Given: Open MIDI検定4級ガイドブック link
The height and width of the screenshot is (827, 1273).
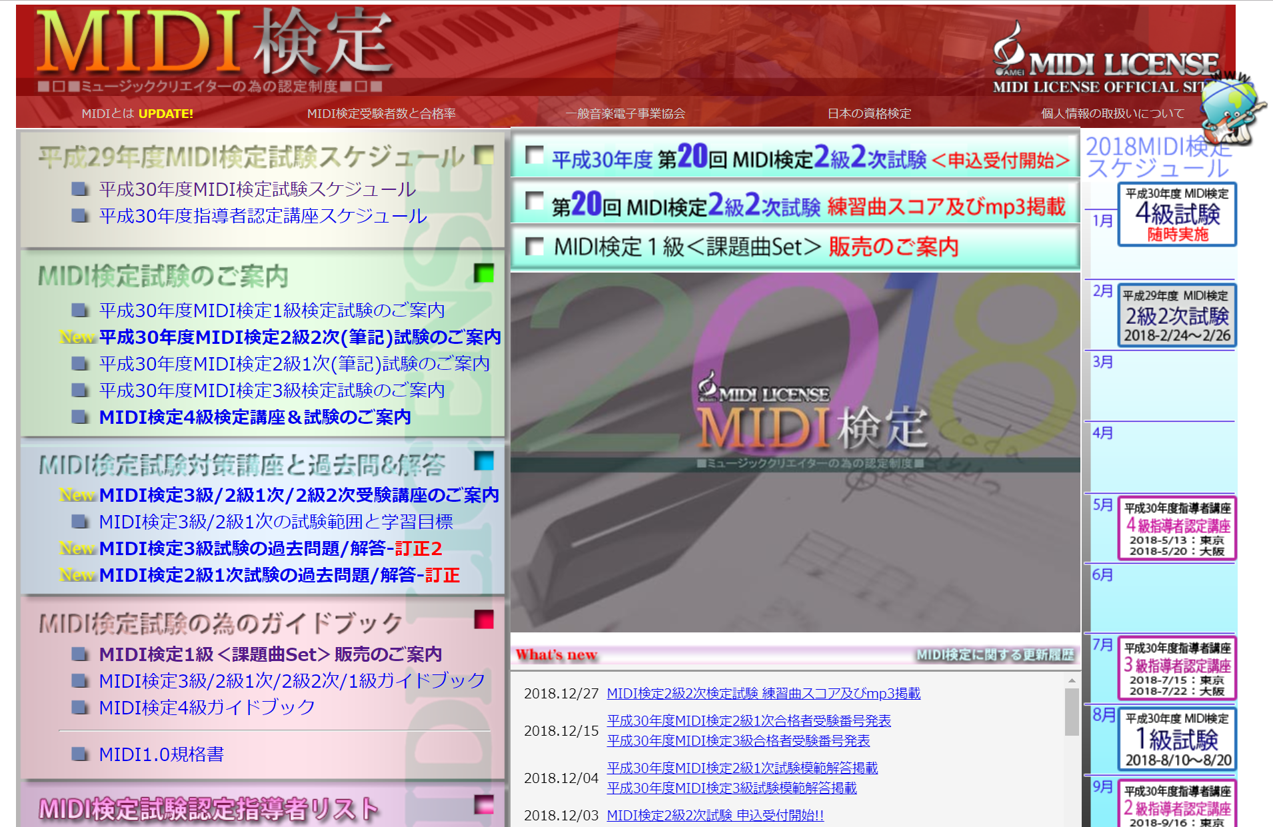Looking at the screenshot, I should (207, 708).
